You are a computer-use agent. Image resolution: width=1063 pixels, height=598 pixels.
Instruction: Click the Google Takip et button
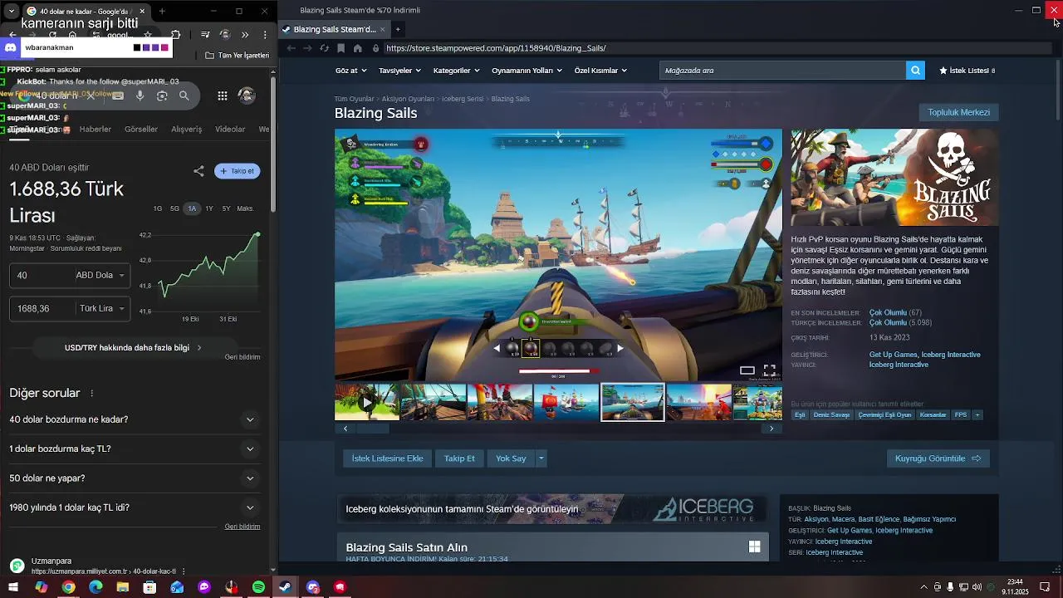point(238,171)
